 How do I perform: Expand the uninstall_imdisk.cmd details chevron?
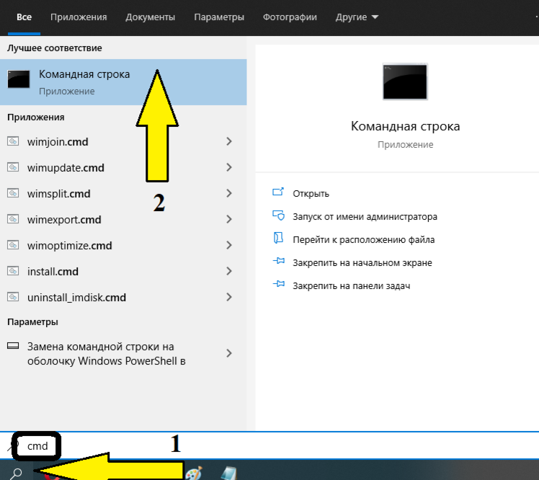[229, 297]
